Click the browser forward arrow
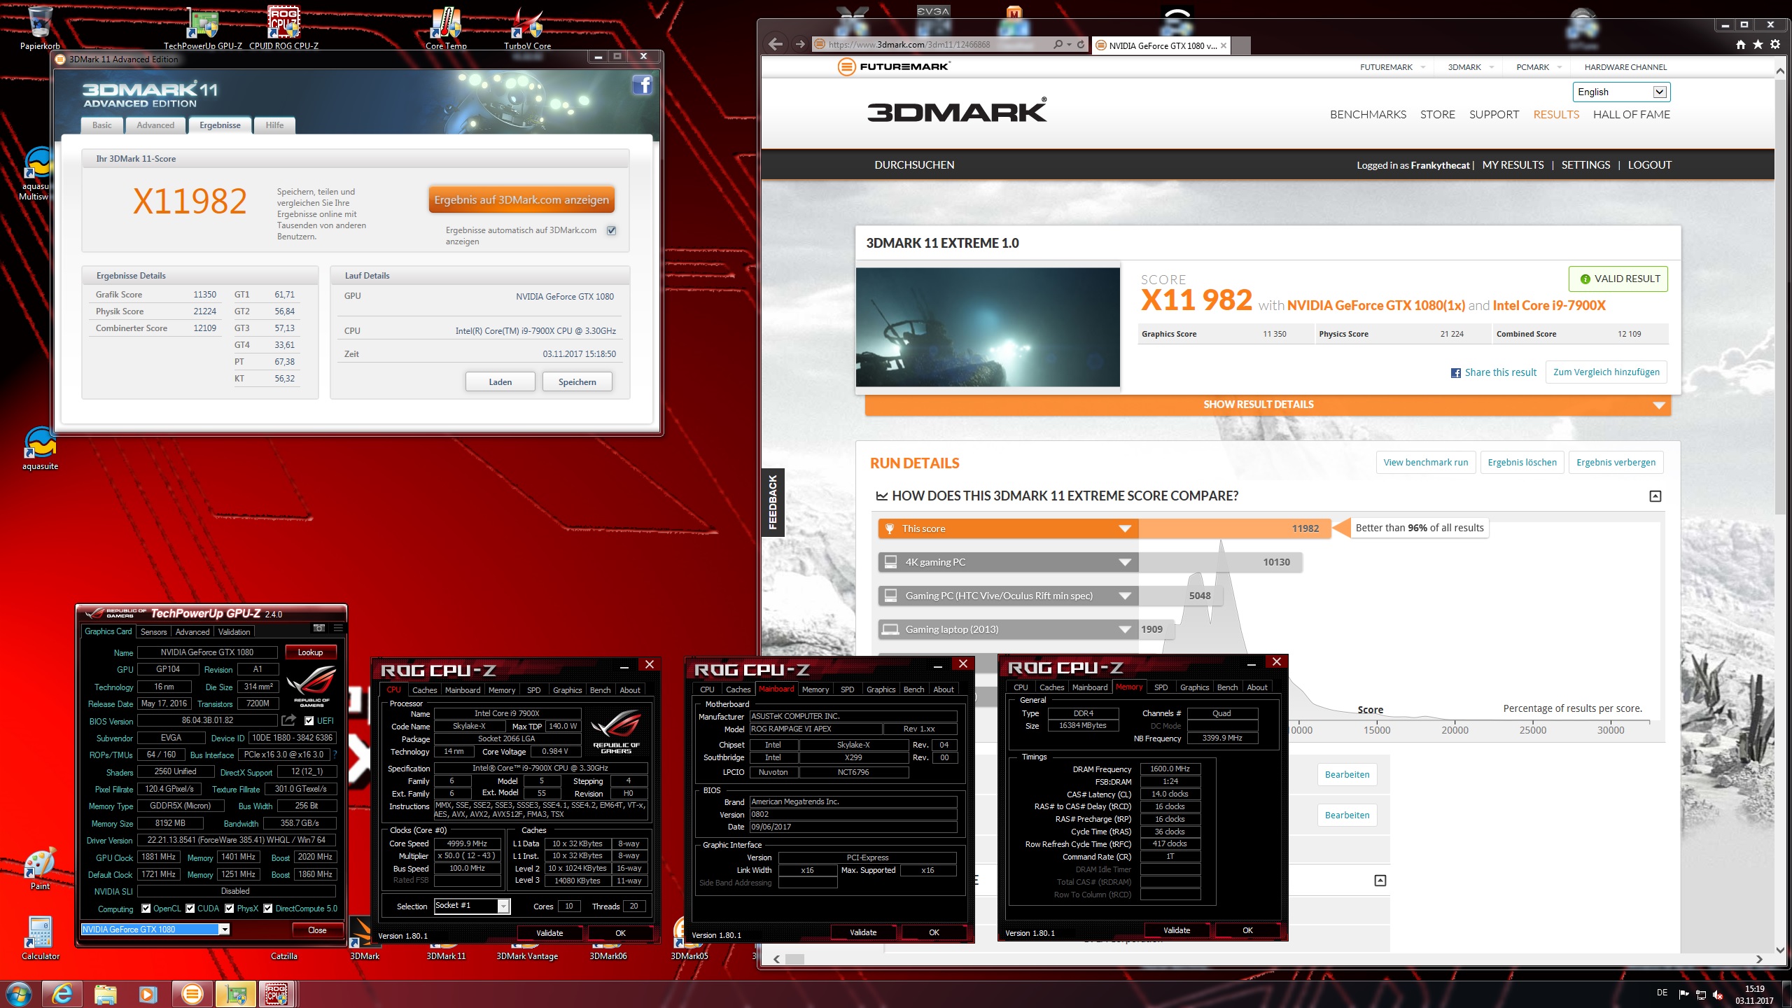 [x=799, y=44]
